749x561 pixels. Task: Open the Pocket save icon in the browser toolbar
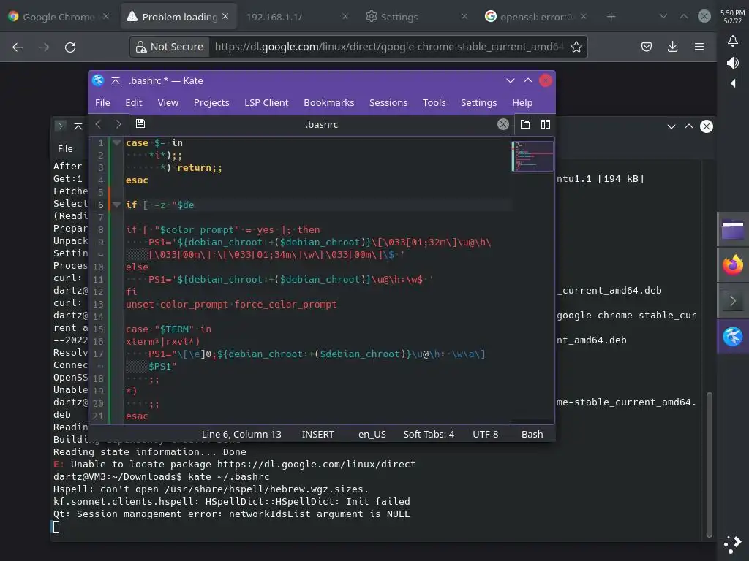click(x=647, y=47)
